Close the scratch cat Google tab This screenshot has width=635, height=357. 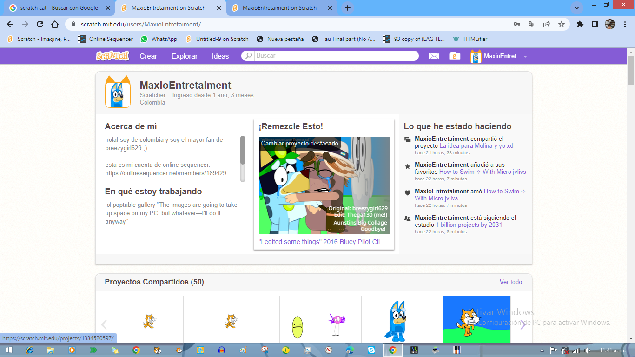108,8
